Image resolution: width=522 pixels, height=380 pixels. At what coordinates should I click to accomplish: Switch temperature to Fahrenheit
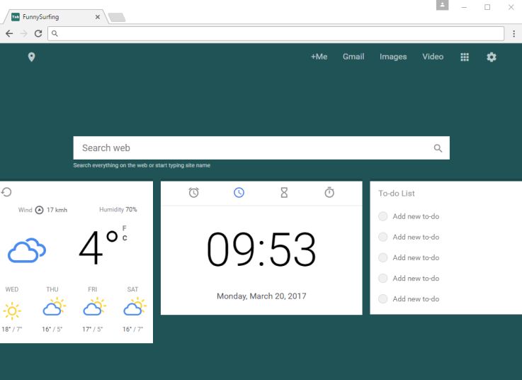(125, 228)
